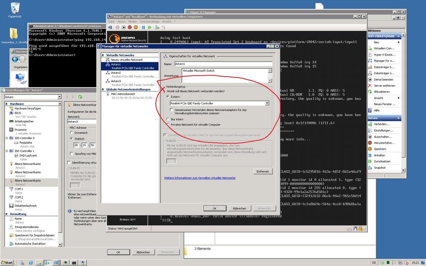This screenshot has height=266, width=426.
Task: Open the Astaro VM selection dropdown
Action: point(59,97)
